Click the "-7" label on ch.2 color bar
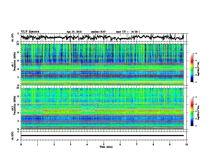Viewport: 210px width, 162px height. click(x=195, y=126)
